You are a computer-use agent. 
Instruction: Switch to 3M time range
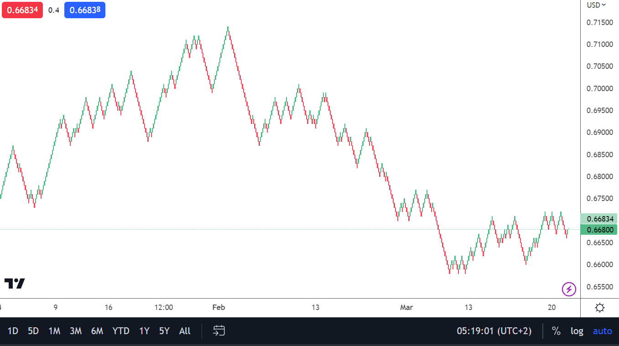[76, 331]
